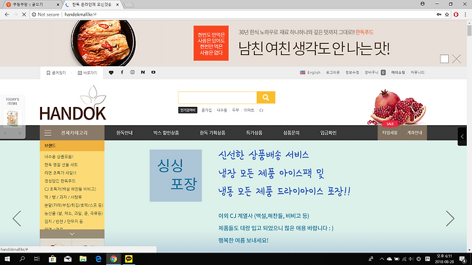The height and width of the screenshot is (265, 472).
Task: Click the CJ popular search keyword
Action: pyautogui.click(x=262, y=110)
